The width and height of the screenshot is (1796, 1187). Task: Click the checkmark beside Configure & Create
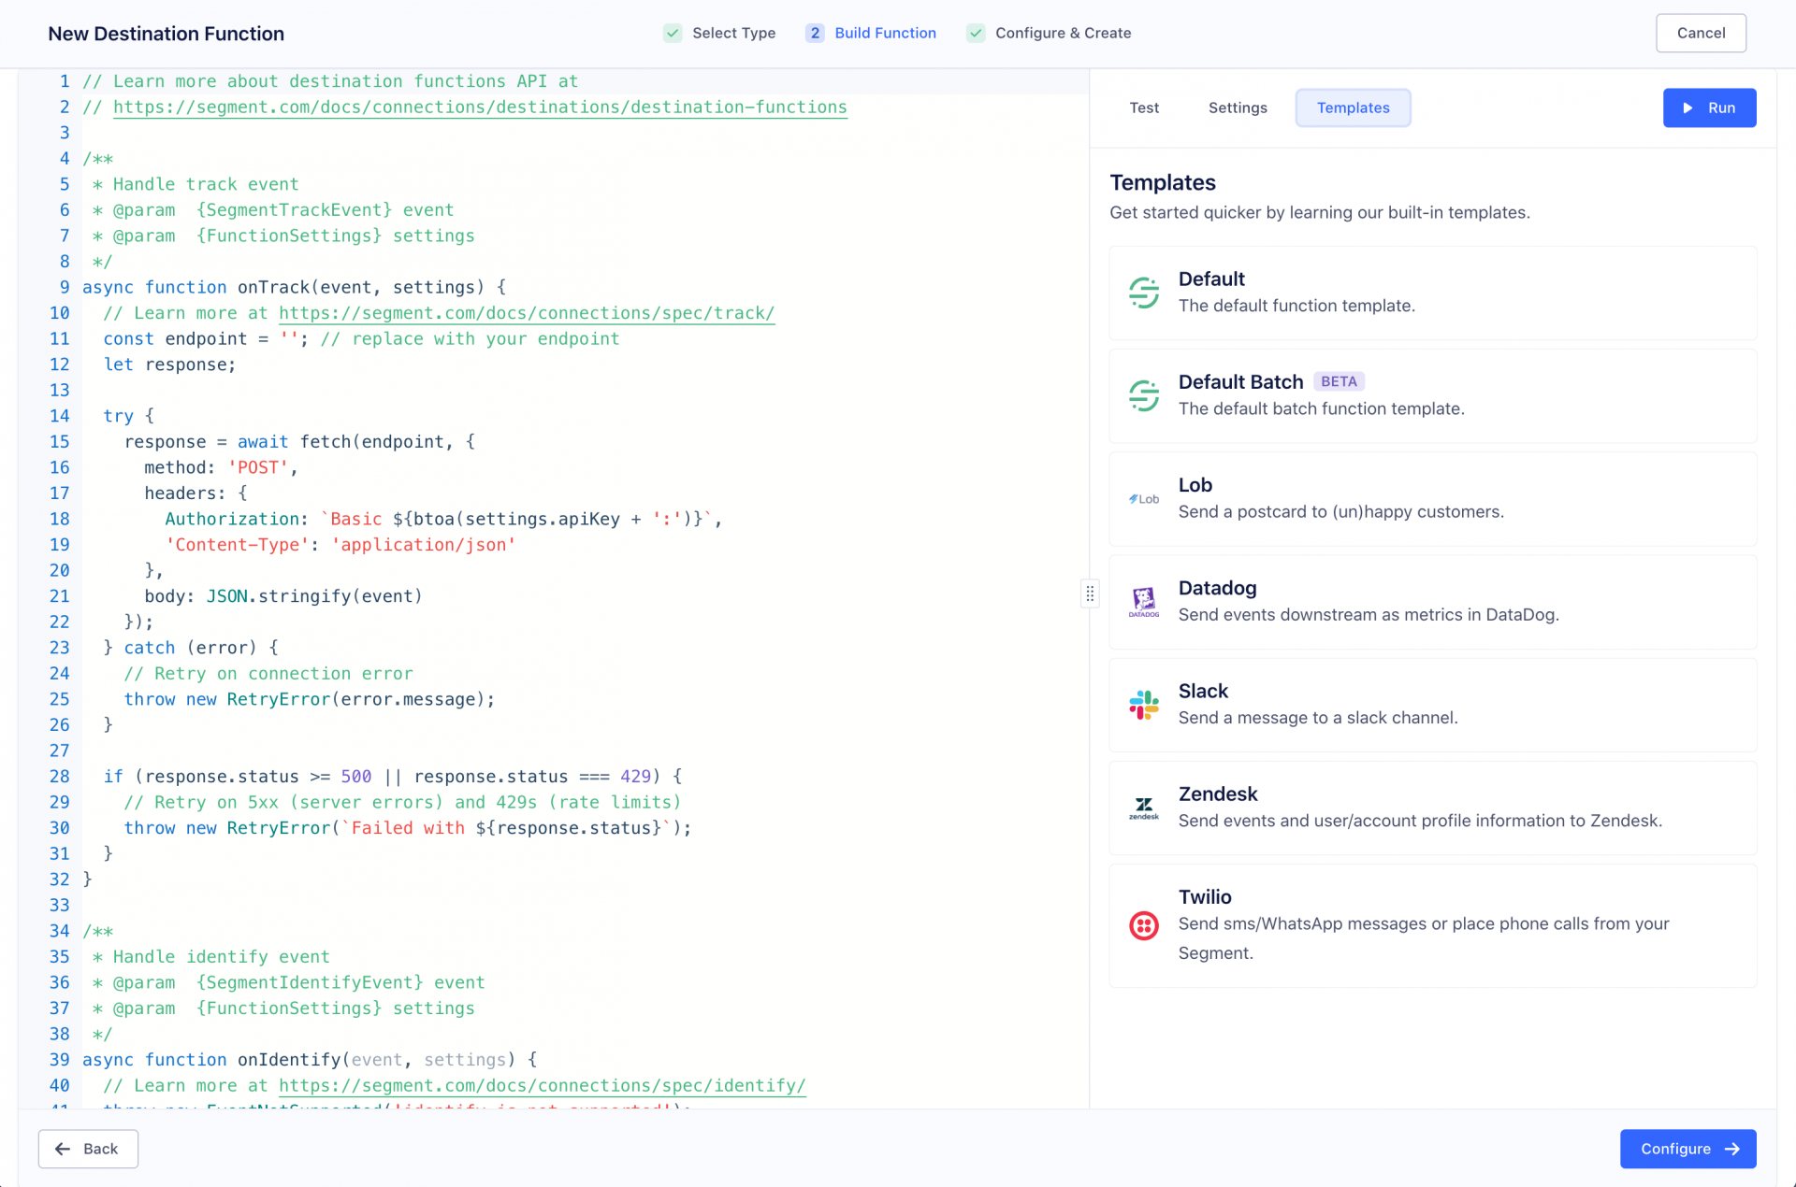click(976, 33)
